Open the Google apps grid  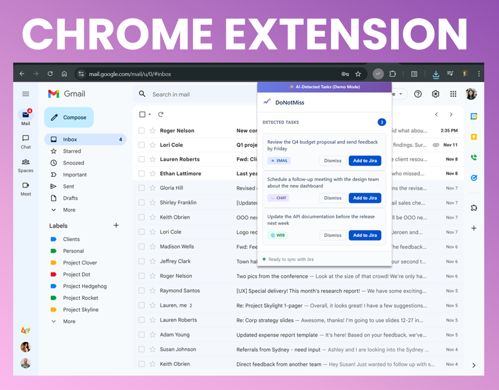click(x=453, y=94)
